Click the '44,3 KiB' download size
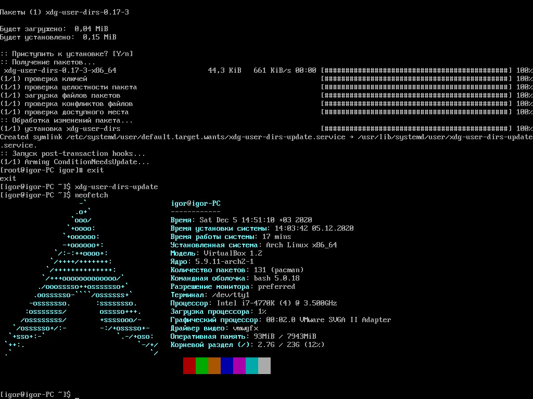Viewport: 533px width, 399px height. (x=225, y=70)
